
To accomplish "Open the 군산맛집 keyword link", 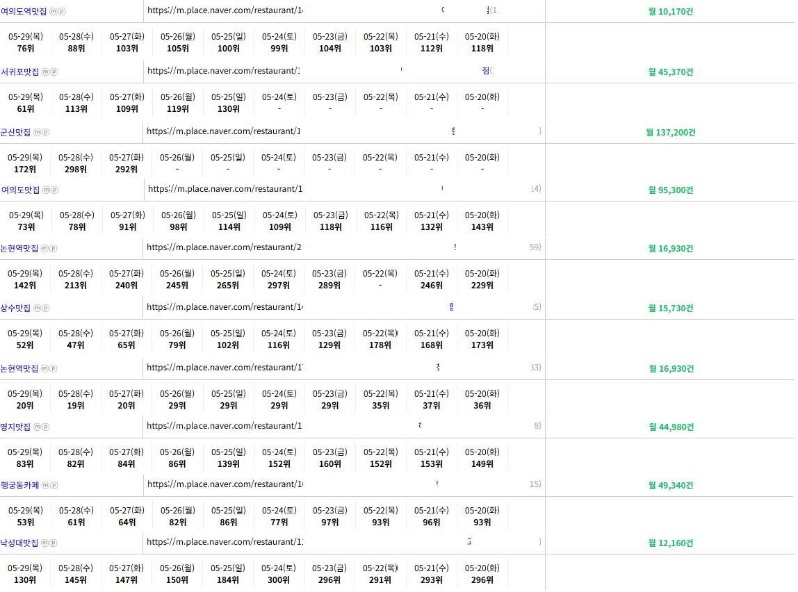I will 15,132.
